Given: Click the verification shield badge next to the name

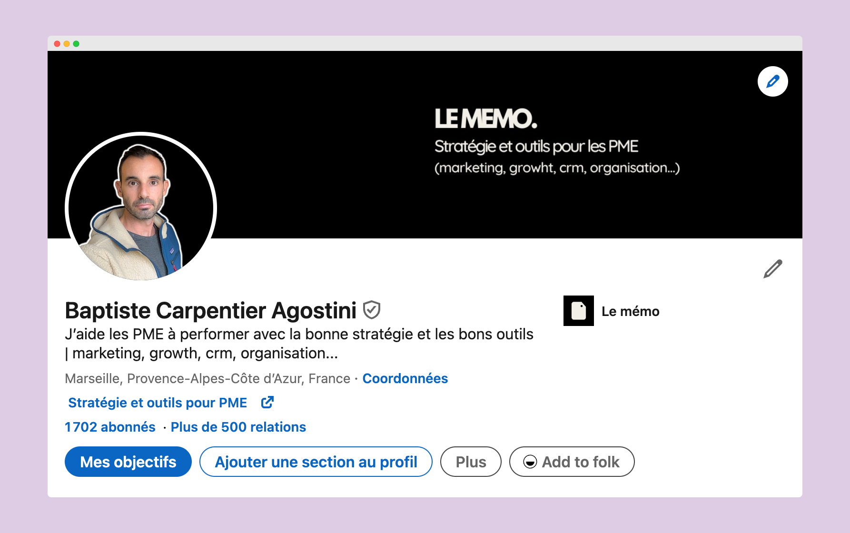Looking at the screenshot, I should [372, 310].
